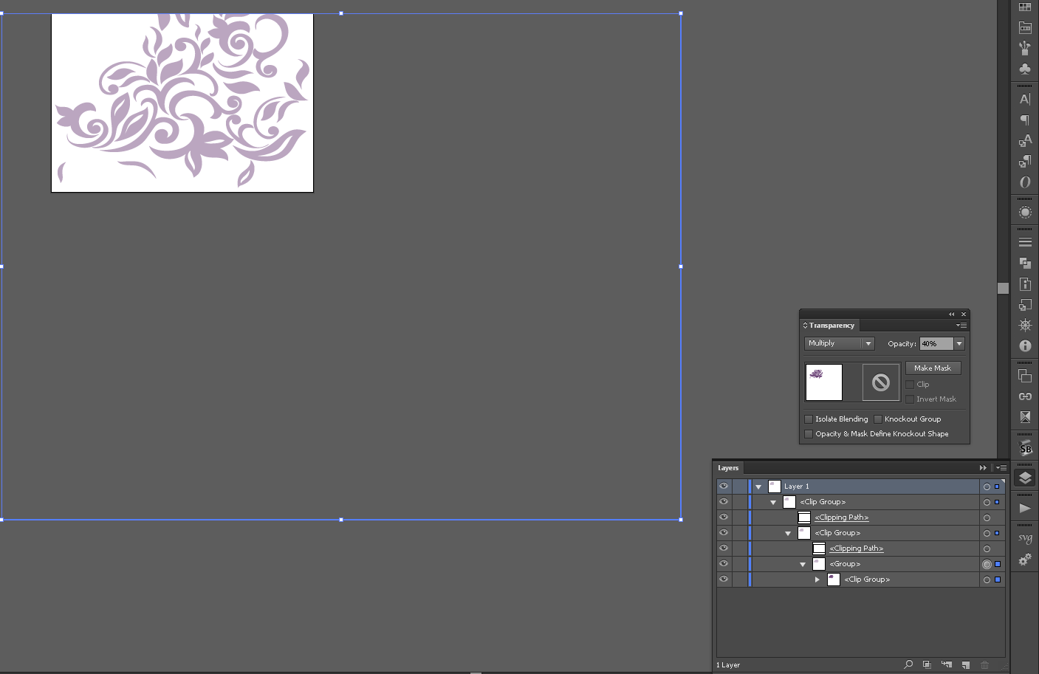Click the "1 Layer" status text
The image size is (1039, 674).
[x=728, y=665]
